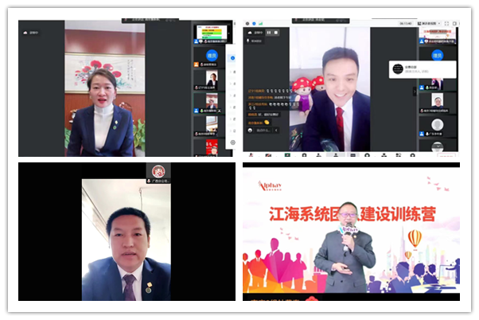Click the recording cloud icon

tap(251, 33)
